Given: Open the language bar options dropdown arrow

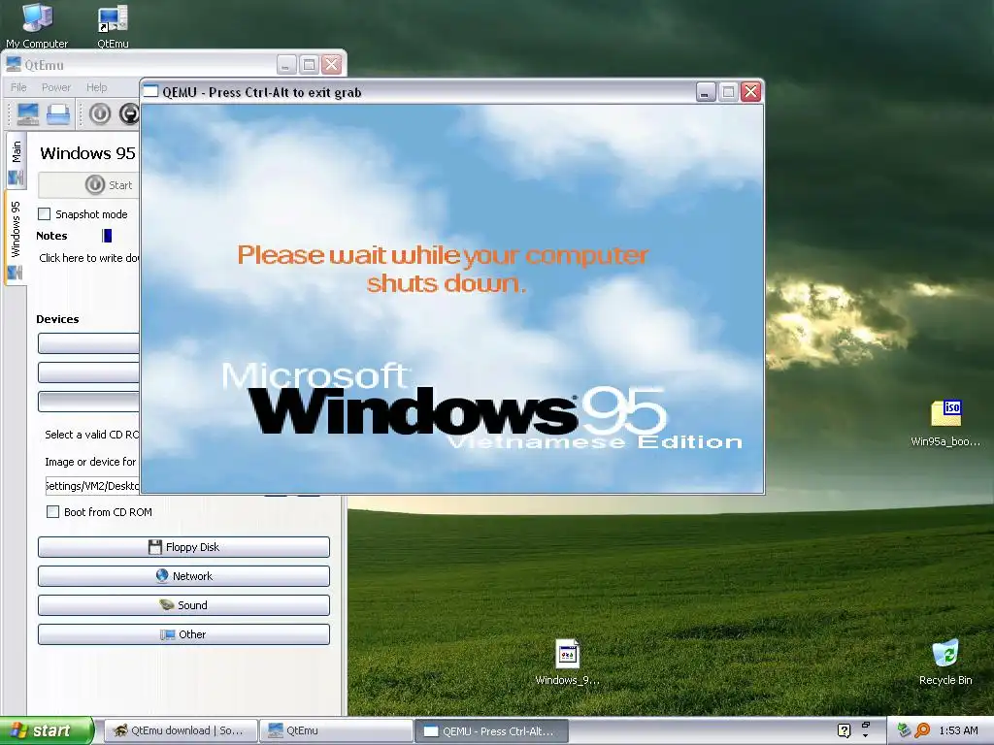Looking at the screenshot, I should (x=865, y=736).
